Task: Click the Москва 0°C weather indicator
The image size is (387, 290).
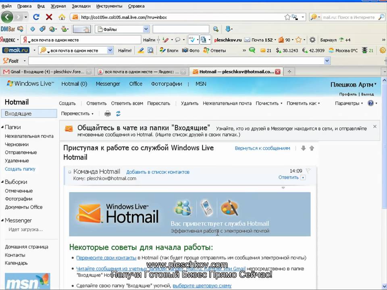Action: click(x=343, y=50)
